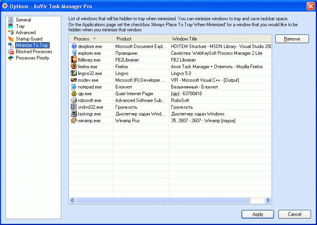This screenshot has height=225, width=317.
Task: Click 'Advanced Software Sub...' product cell
Action: 140,100
